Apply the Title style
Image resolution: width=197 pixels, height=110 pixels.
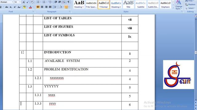coord(128,5)
